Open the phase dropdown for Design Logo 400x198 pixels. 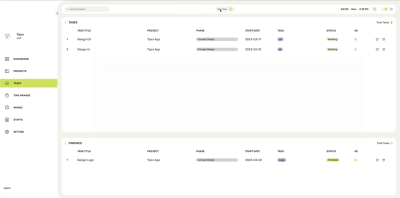[x=217, y=160]
